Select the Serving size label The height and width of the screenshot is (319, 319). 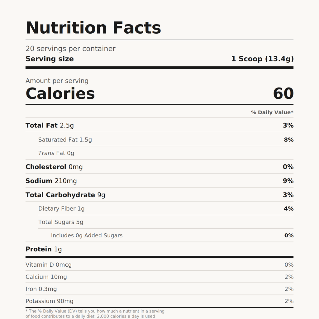tap(50, 59)
